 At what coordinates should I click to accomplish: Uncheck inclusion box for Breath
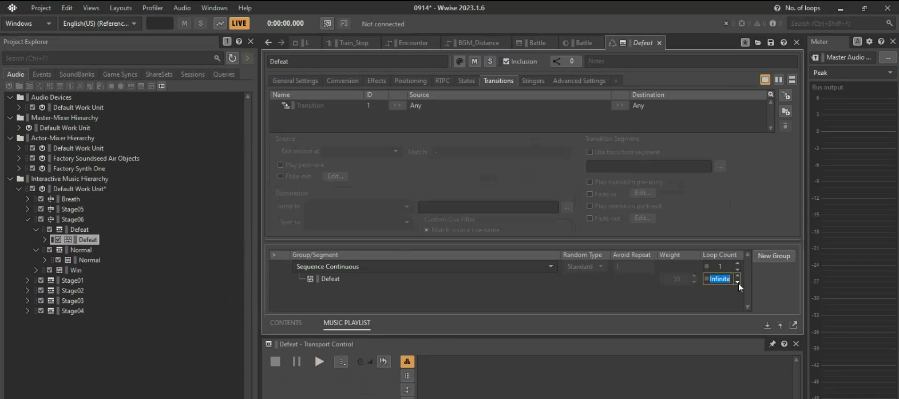point(41,199)
